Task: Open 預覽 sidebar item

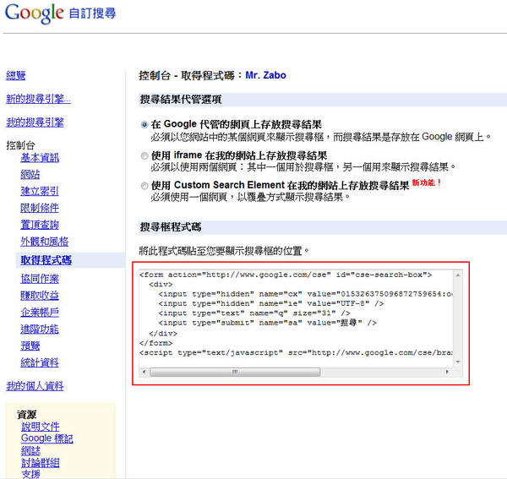Action: (x=30, y=346)
